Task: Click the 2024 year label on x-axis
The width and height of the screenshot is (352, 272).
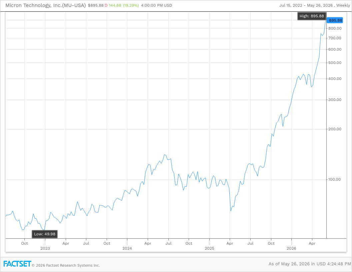Action: coord(127,248)
